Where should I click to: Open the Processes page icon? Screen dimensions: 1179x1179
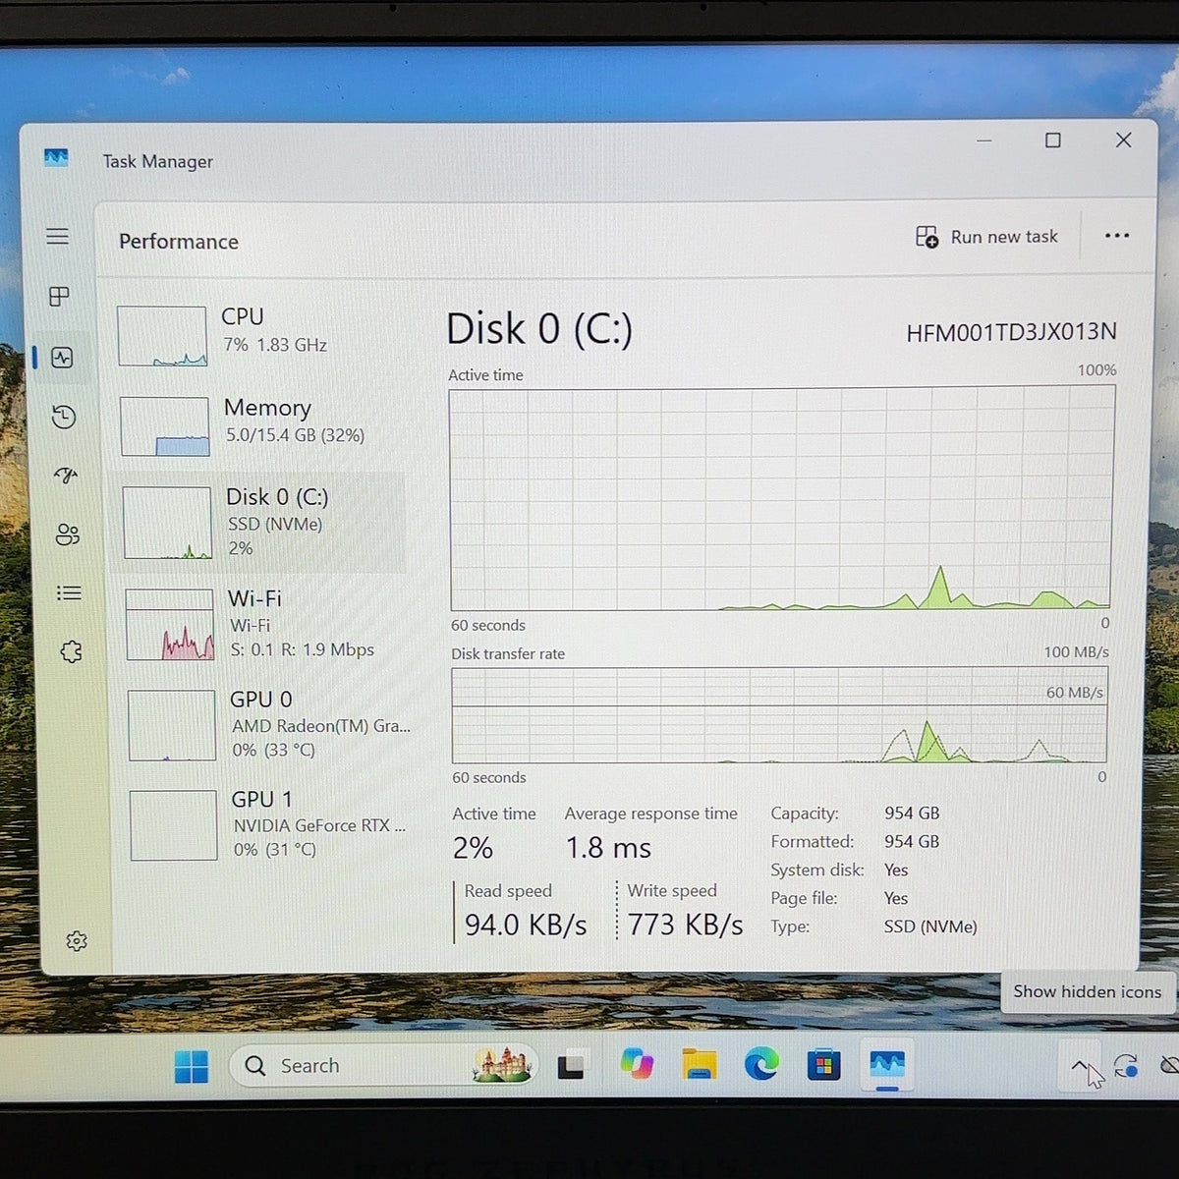60,296
